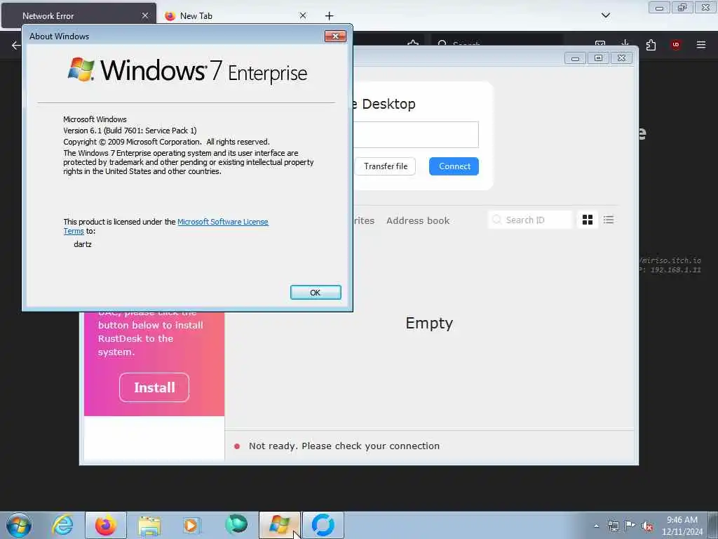Screen dimensions: 718x539
Task: Click the 'Version 6.1 (Build 7601: Service Pack 1)' text
Action: (x=130, y=131)
